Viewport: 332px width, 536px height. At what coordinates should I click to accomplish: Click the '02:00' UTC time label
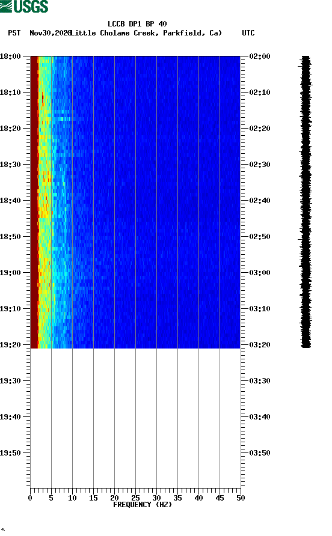[260, 56]
